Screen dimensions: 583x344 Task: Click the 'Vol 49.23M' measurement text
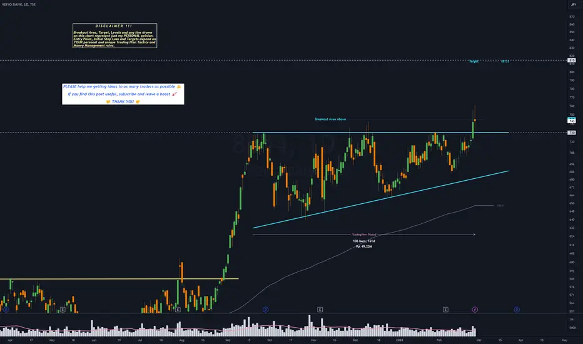click(363, 246)
